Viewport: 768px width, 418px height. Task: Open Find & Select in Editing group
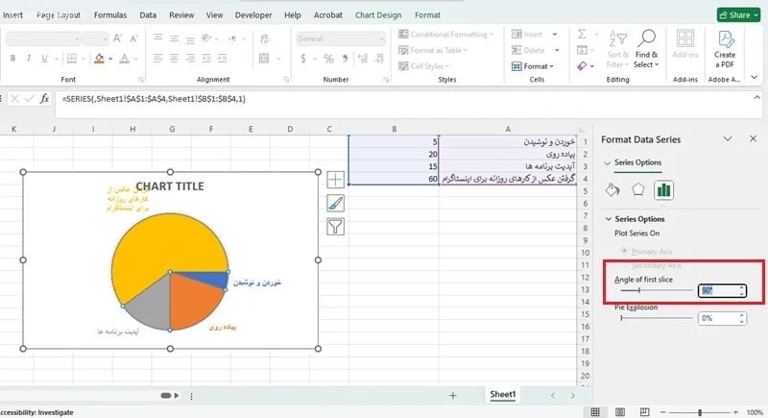[x=646, y=60]
